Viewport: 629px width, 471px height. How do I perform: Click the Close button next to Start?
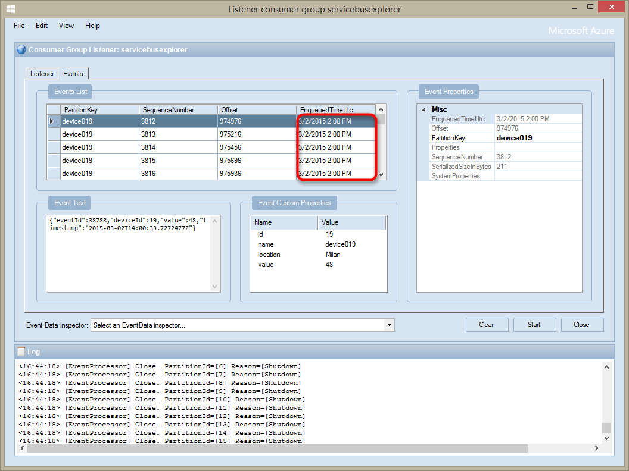click(582, 325)
